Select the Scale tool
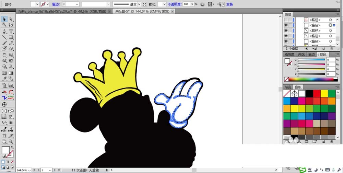 (x=11, y=55)
